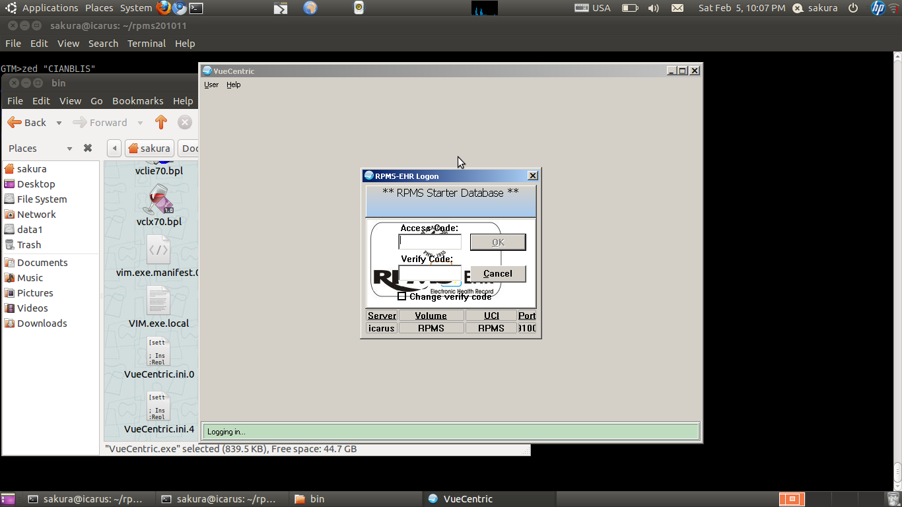The image size is (902, 507).
Task: Click the Access Code input field
Action: 430,242
